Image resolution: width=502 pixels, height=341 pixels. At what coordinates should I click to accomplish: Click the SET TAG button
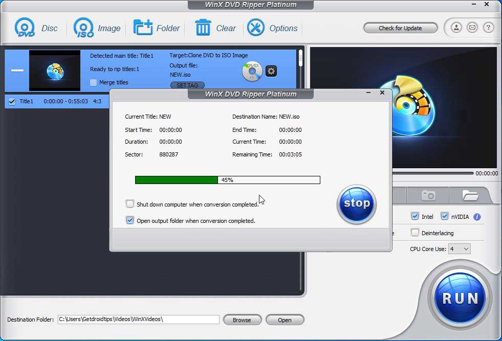(x=187, y=85)
